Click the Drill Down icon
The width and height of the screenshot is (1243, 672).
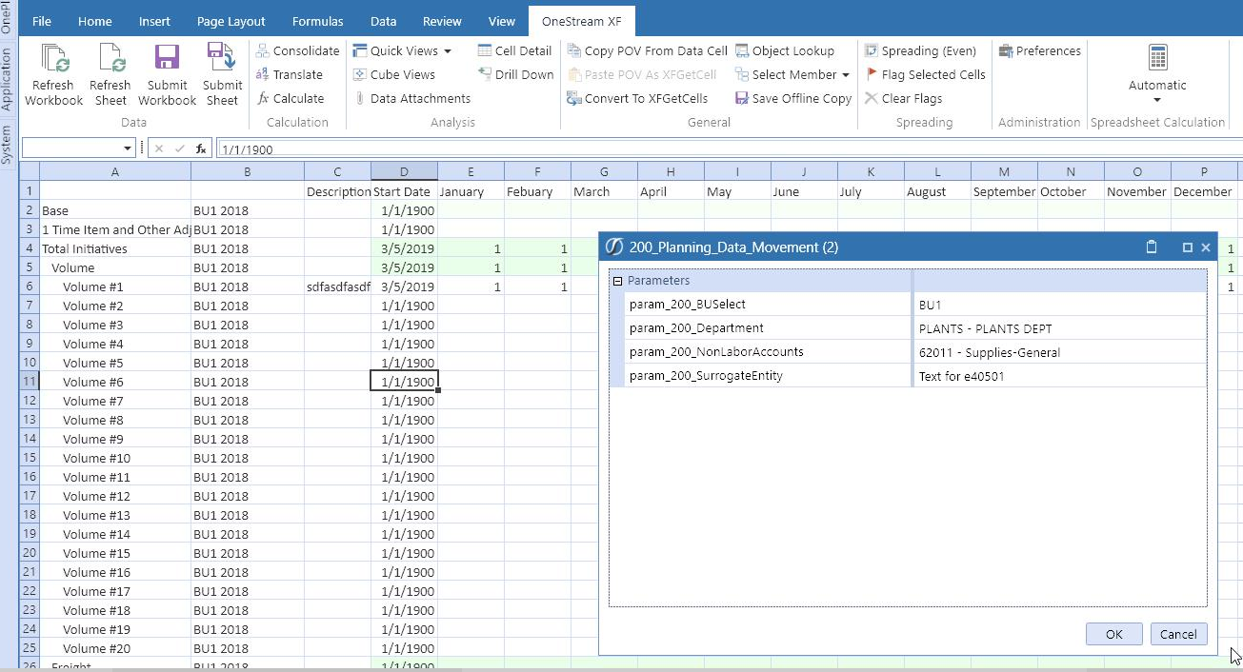coord(515,74)
